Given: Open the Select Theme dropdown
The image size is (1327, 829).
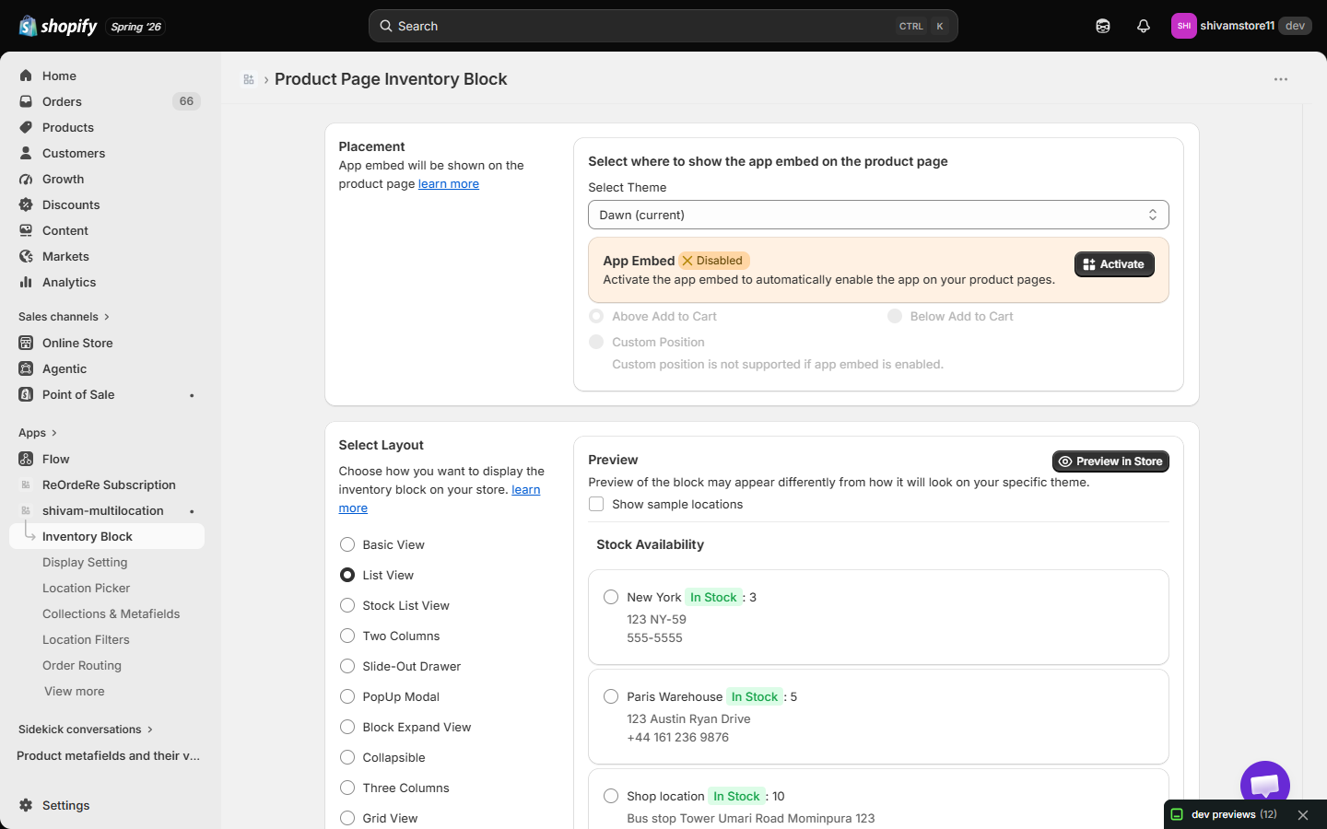Looking at the screenshot, I should [878, 215].
